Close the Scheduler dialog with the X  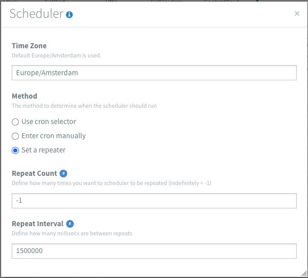pyautogui.click(x=297, y=14)
